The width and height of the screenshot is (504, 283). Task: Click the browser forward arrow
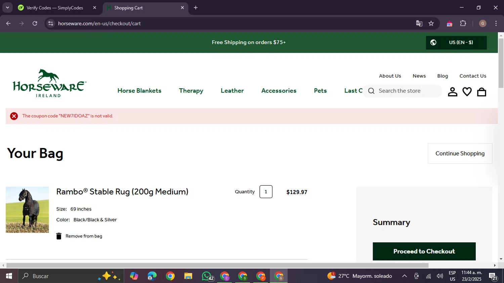(22, 23)
